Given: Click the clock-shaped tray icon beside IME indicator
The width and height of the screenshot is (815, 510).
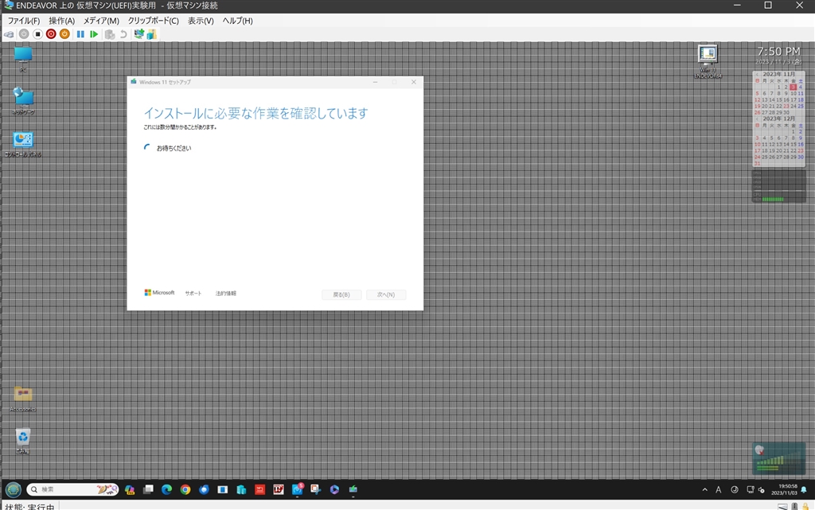Looking at the screenshot, I should [735, 489].
